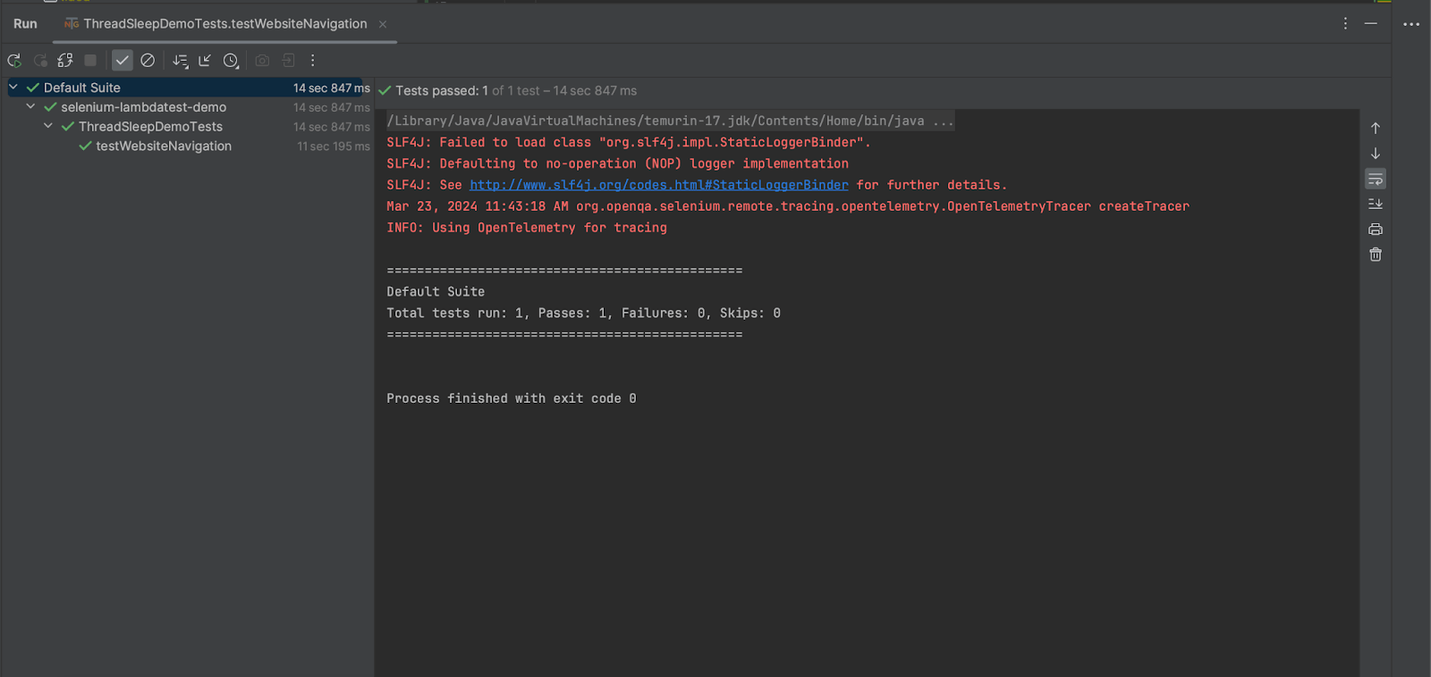Click the import/export test results icon
The width and height of the screenshot is (1431, 677).
tap(288, 61)
